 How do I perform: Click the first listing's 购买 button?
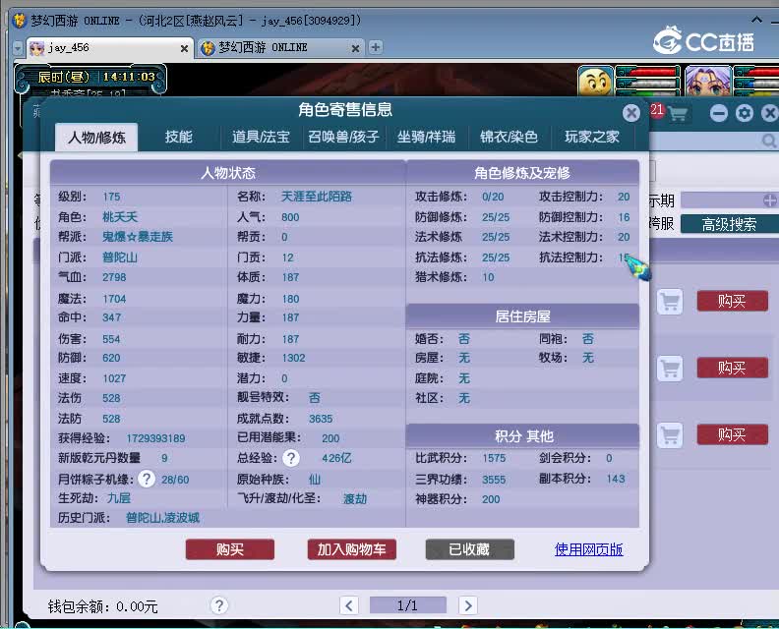click(732, 301)
